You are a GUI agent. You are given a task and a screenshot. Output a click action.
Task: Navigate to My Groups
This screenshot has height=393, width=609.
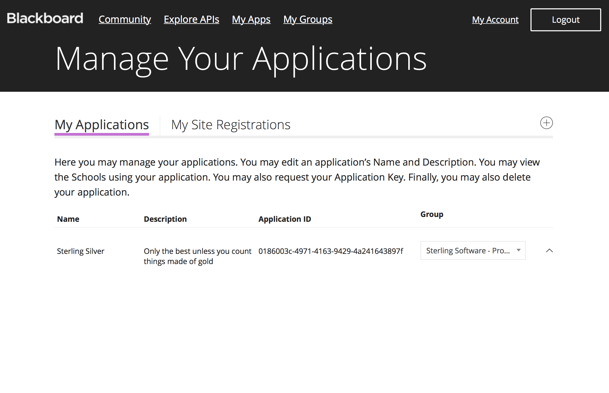click(x=308, y=19)
